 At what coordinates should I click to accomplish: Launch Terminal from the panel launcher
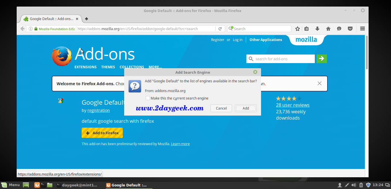click(x=43, y=185)
